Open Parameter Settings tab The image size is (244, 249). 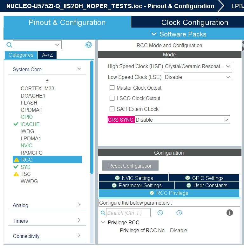click(x=137, y=185)
